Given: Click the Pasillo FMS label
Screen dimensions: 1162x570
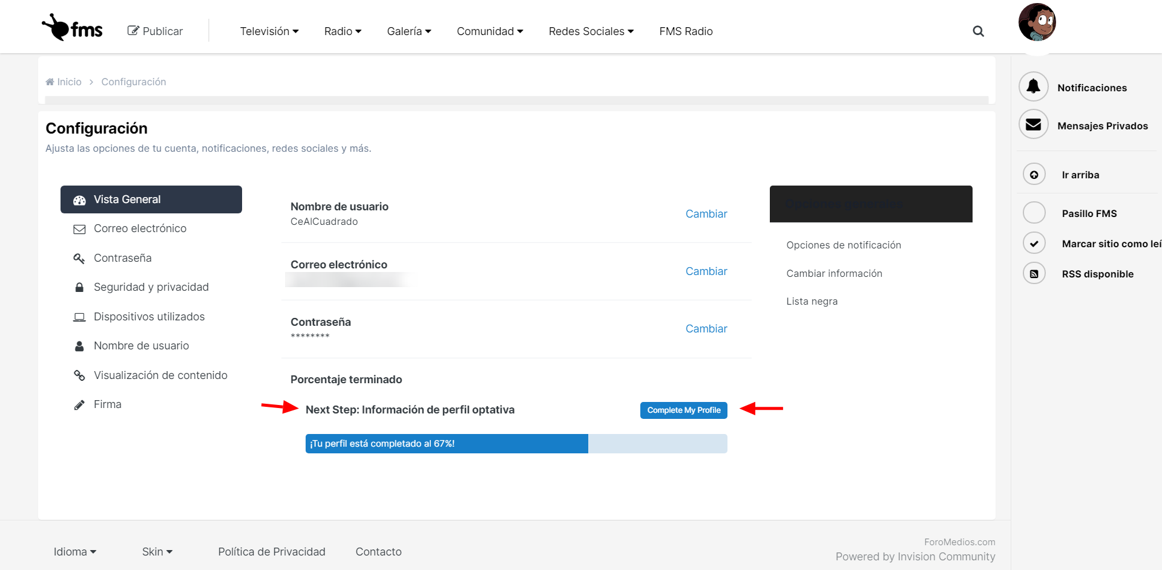Looking at the screenshot, I should click(x=1089, y=213).
